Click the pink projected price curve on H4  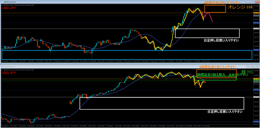(210, 17)
